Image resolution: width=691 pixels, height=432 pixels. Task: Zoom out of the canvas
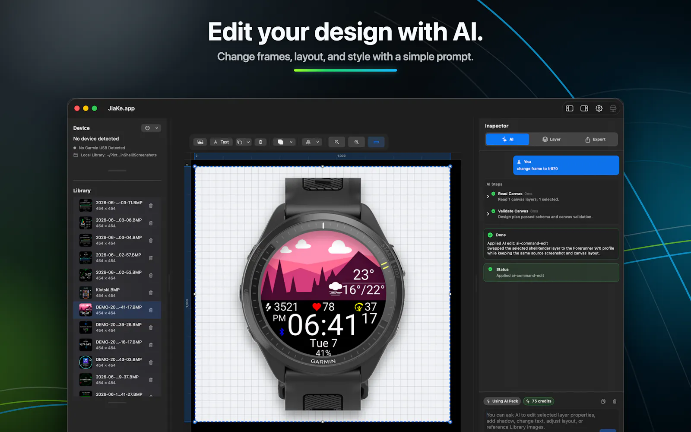pos(337,142)
